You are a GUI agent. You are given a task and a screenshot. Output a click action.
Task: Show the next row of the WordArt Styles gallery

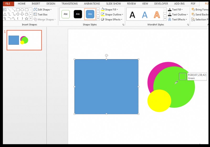click(x=165, y=14)
